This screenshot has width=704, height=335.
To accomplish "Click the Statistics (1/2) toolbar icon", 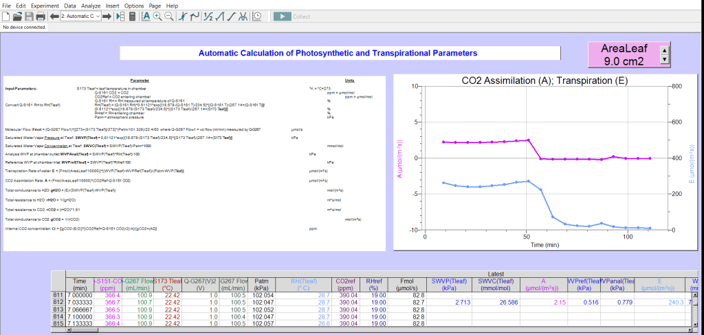I will 208,16.
